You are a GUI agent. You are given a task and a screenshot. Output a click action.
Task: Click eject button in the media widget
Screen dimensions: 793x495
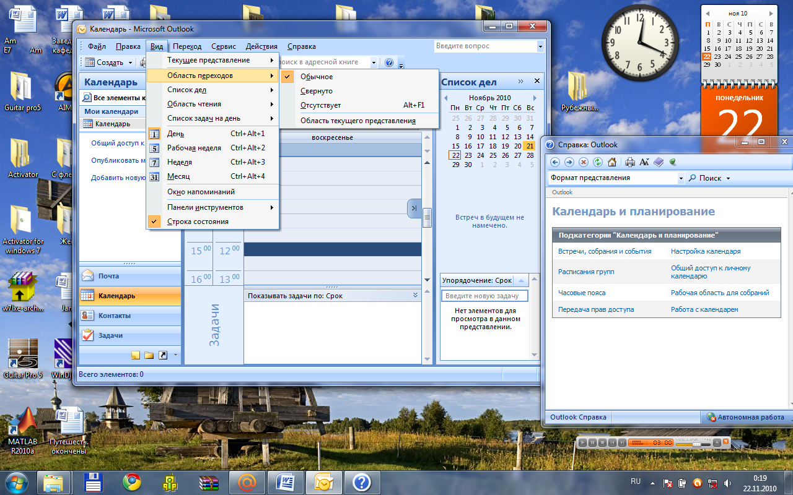pyautogui.click(x=717, y=442)
